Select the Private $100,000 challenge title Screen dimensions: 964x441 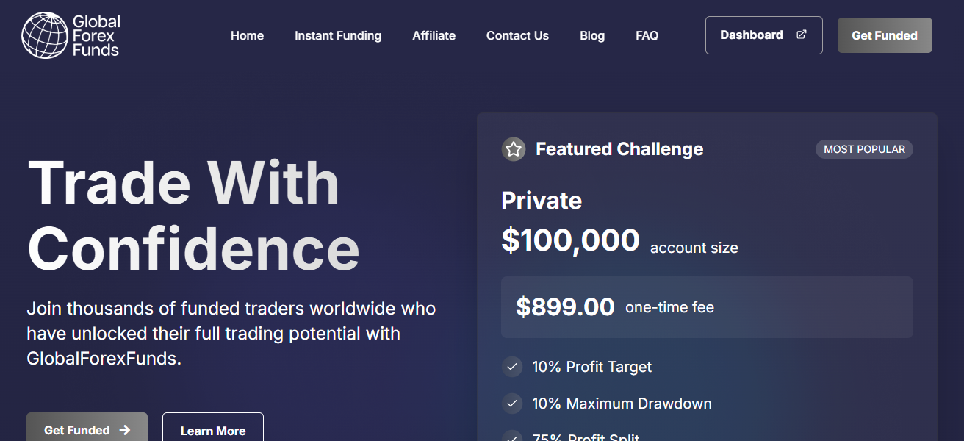(x=542, y=200)
